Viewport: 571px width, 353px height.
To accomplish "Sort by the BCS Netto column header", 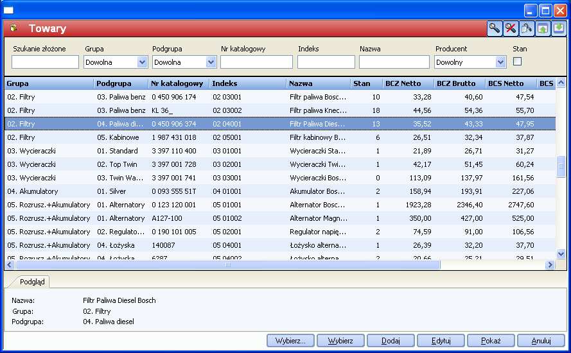I will 511,83.
